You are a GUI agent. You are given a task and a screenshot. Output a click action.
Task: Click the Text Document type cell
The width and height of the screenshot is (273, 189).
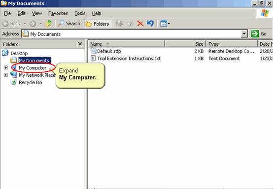224,59
